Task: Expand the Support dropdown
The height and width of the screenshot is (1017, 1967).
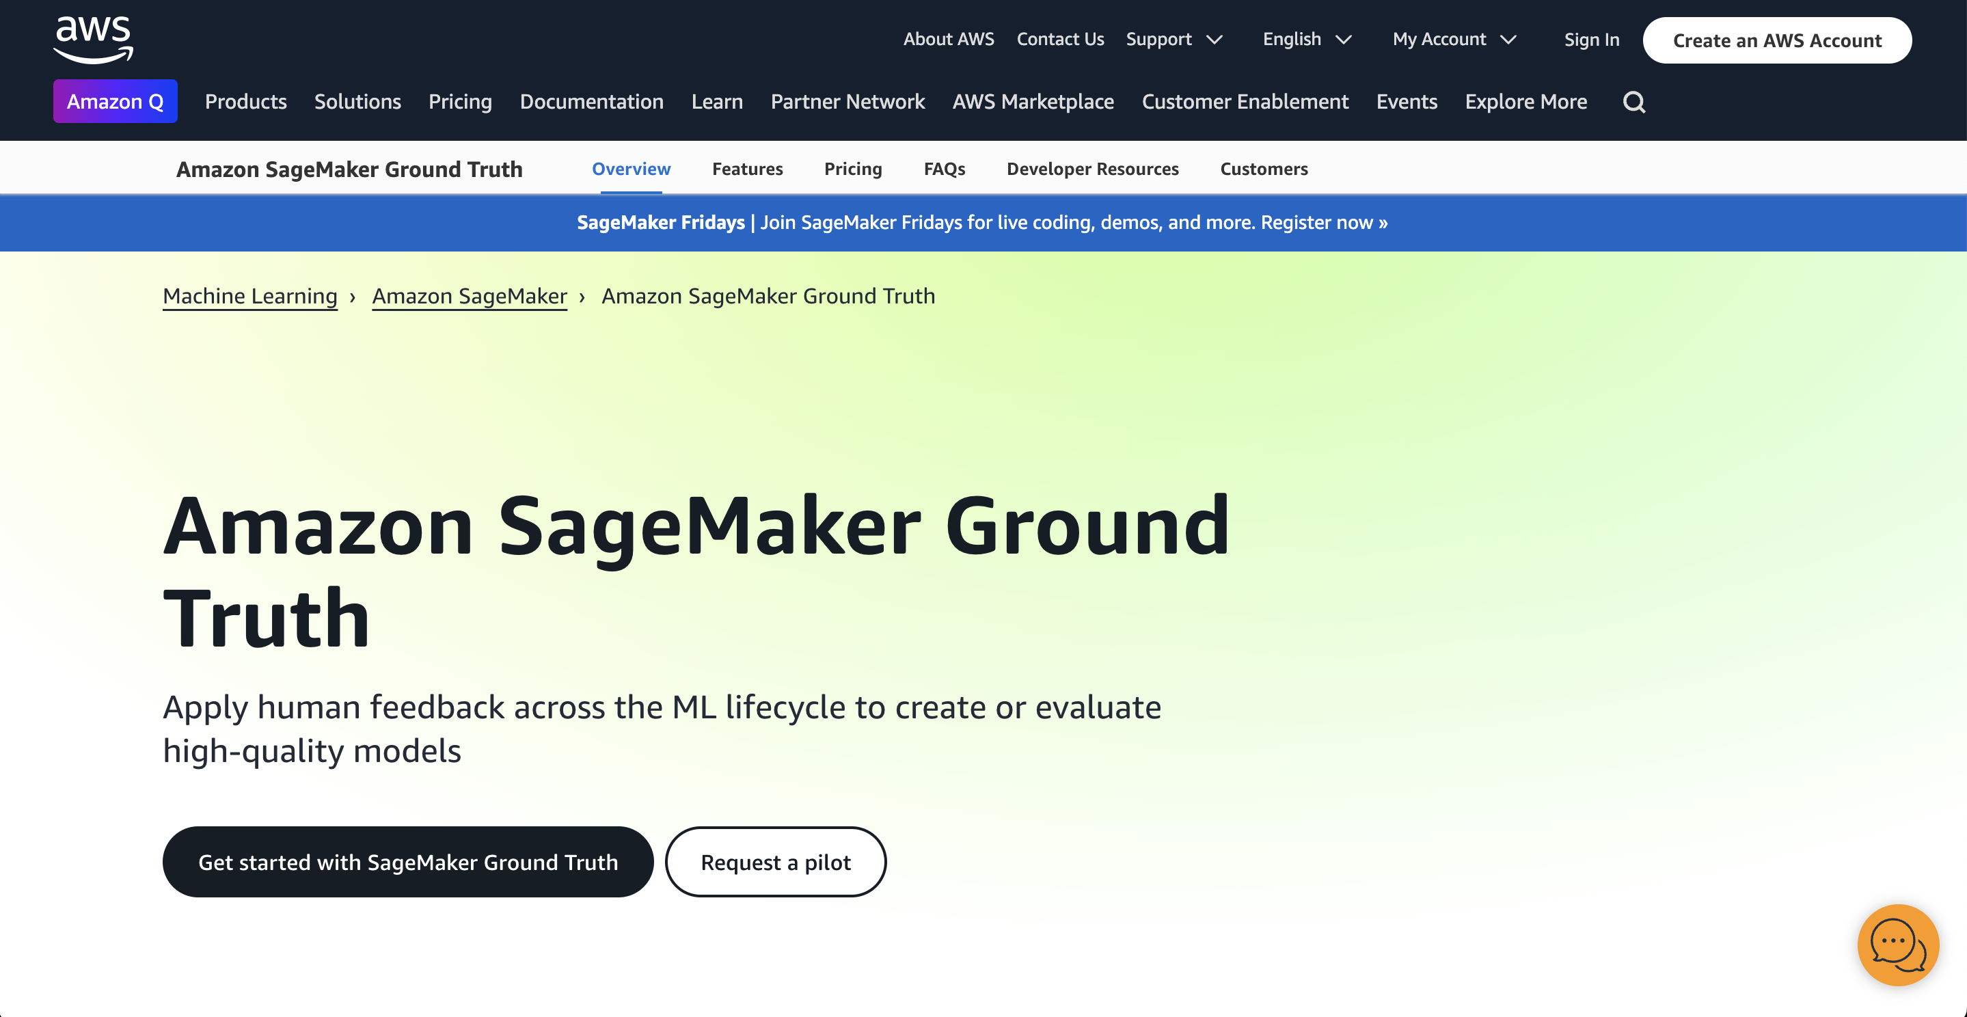Action: [x=1174, y=39]
